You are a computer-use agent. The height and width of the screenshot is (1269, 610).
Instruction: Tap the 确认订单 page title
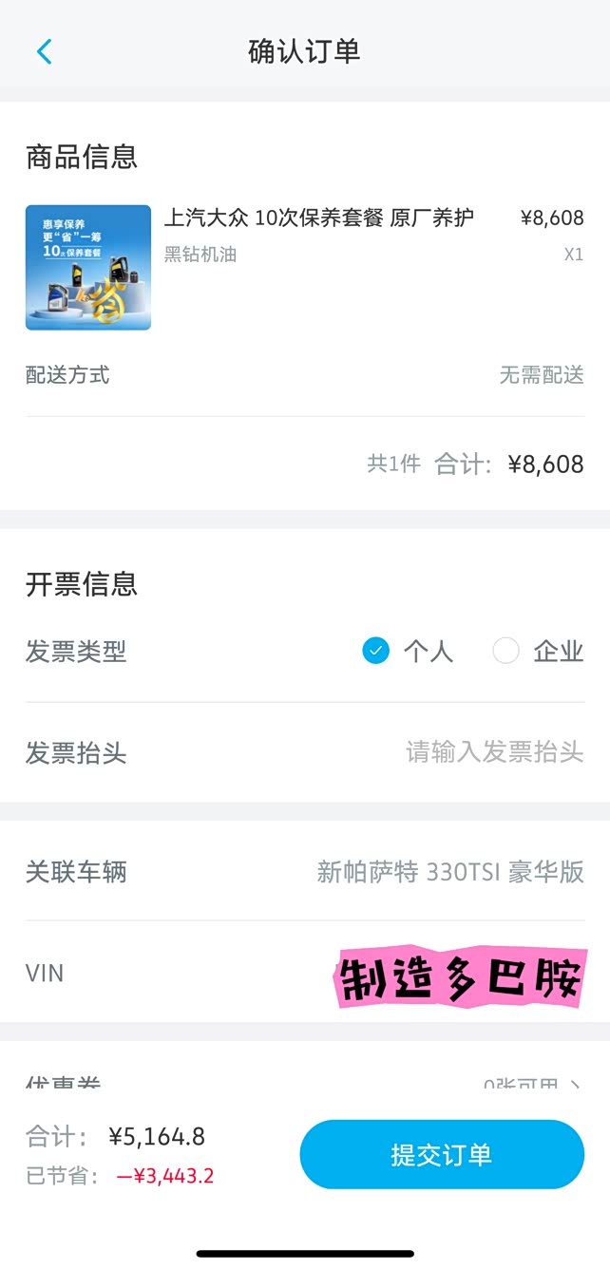pos(304,51)
